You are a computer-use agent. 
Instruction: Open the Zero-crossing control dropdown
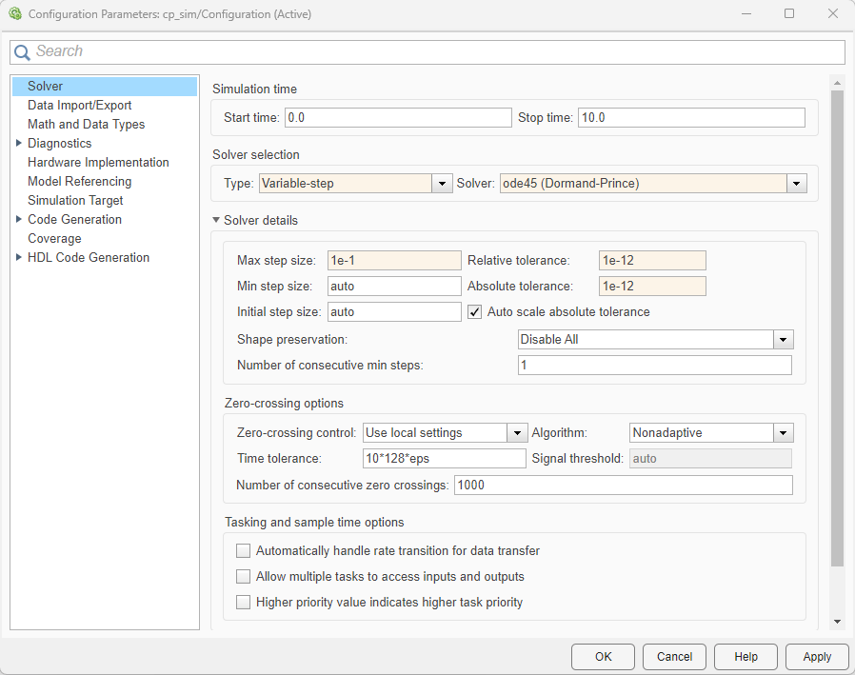point(517,432)
